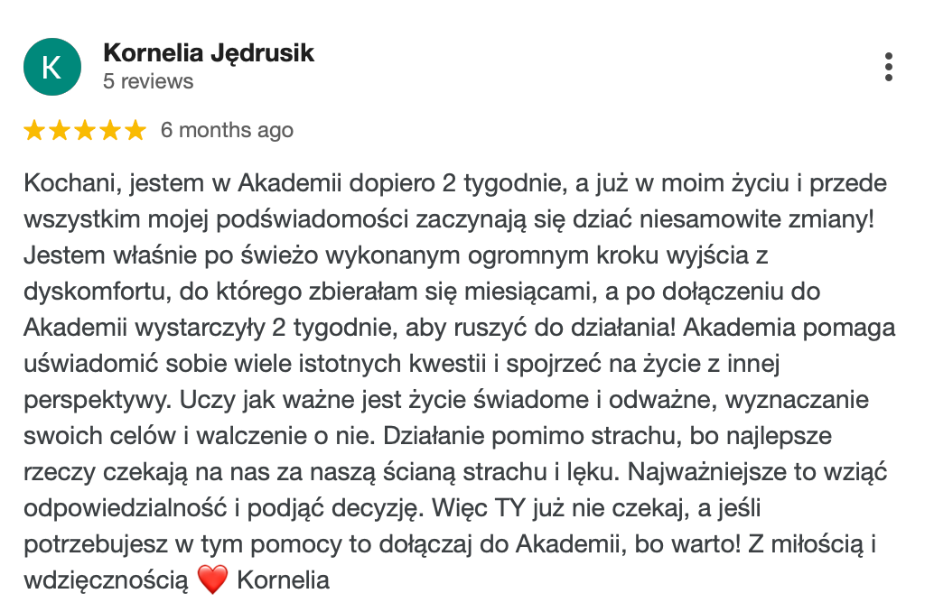Click the second gold rating star
This screenshot has width=934, height=612.
pos(60,131)
